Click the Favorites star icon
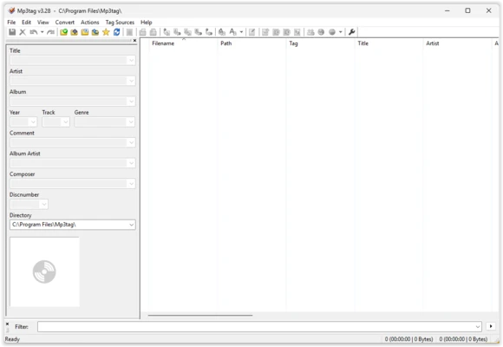Viewport: 503px width, 347px height. point(106,32)
